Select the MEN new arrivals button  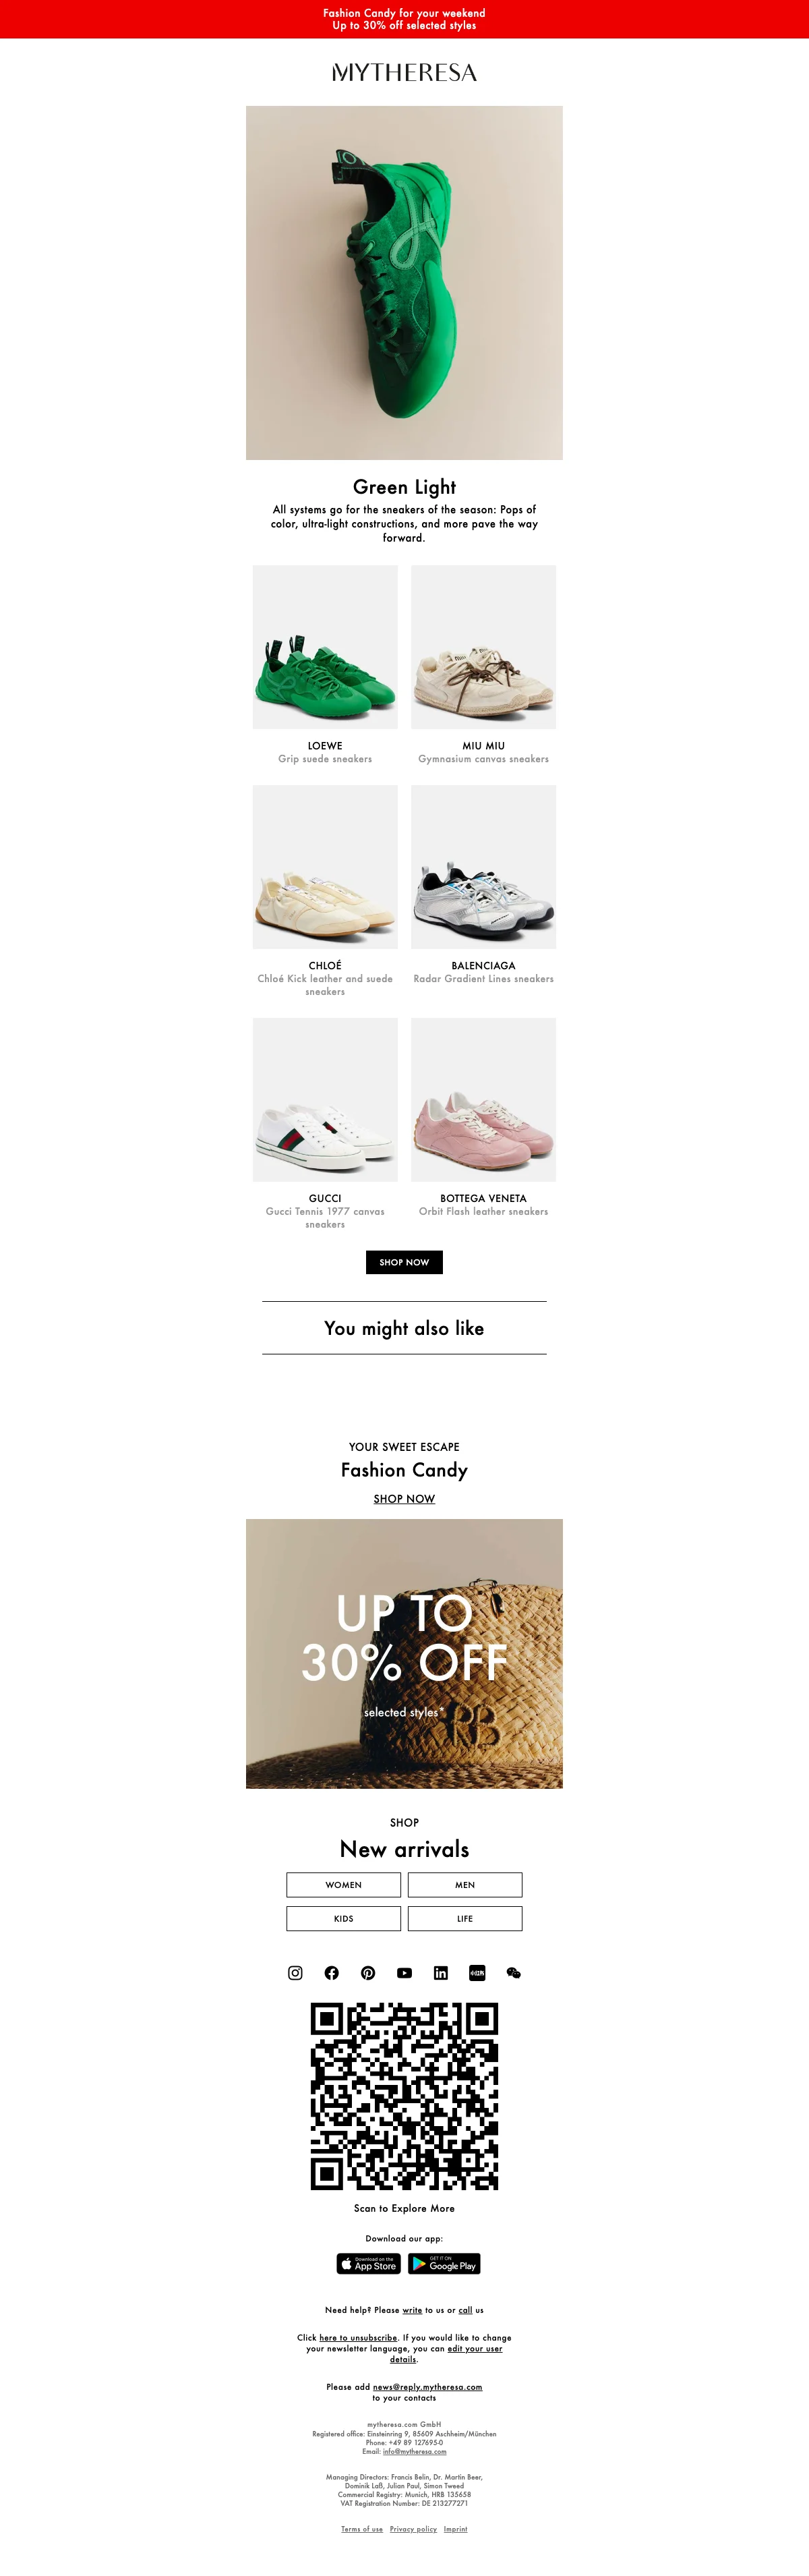[465, 1884]
